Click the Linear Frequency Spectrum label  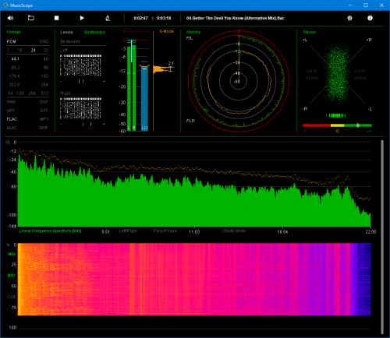(x=50, y=231)
